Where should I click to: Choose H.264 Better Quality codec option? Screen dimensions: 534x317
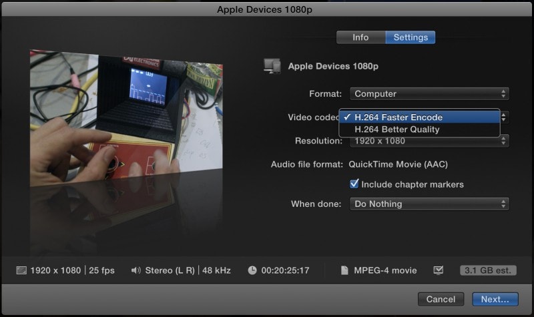coord(419,129)
